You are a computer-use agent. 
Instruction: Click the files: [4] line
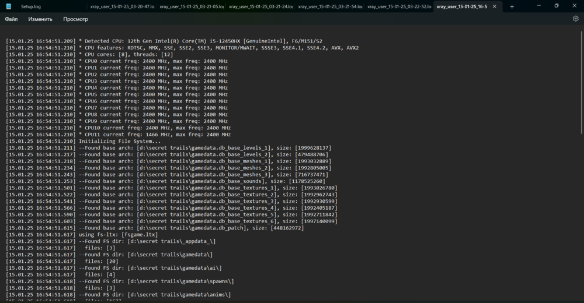pos(60,275)
